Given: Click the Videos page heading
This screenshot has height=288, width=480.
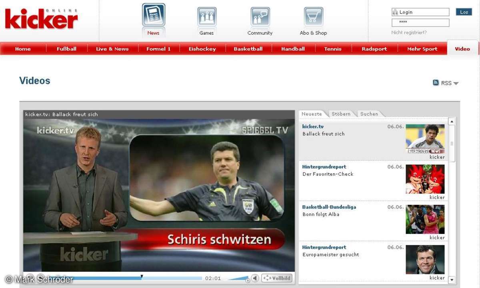Looking at the screenshot, I should (x=35, y=81).
